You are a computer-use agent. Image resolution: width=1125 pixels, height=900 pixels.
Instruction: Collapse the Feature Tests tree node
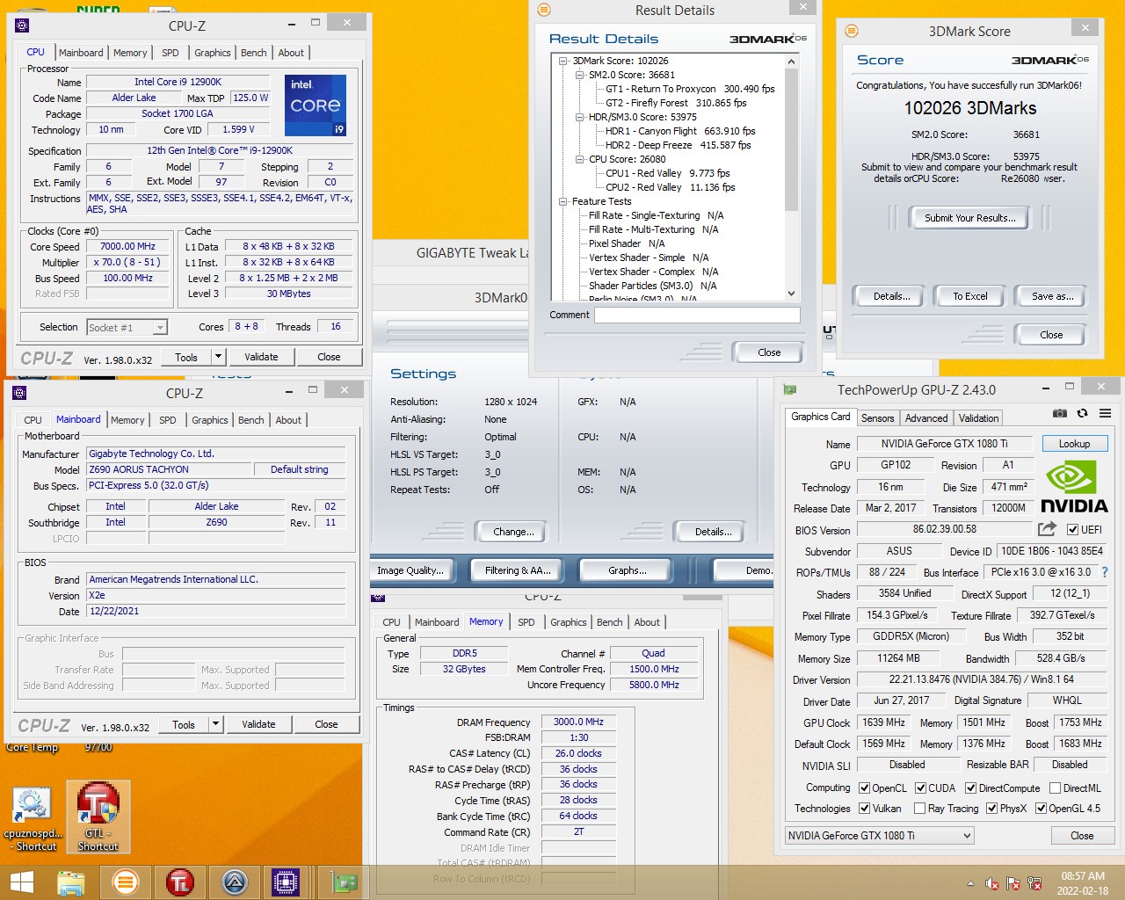click(x=562, y=201)
